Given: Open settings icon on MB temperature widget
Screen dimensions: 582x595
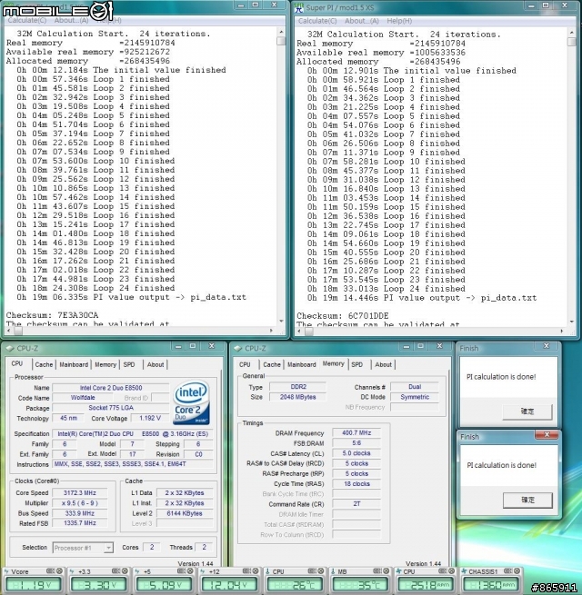Looking at the screenshot, I should tap(376, 570).
